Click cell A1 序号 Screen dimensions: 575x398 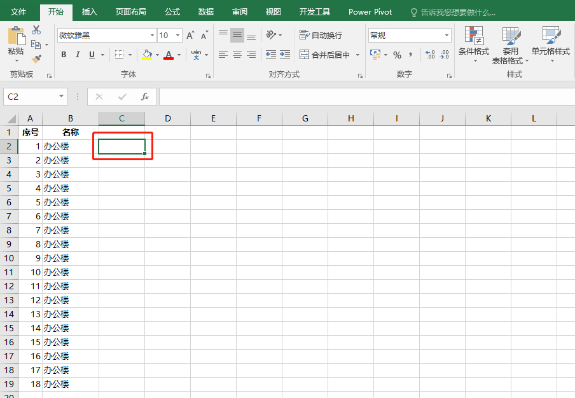(x=30, y=132)
